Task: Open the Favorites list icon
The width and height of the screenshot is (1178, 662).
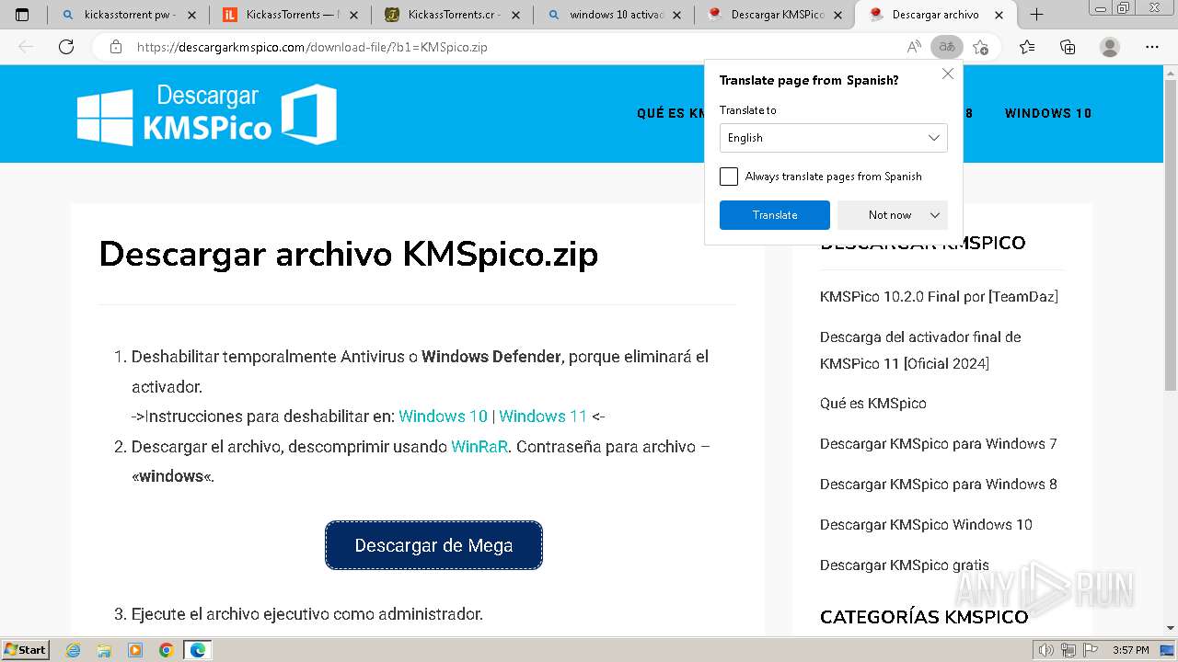Action: [x=1027, y=47]
